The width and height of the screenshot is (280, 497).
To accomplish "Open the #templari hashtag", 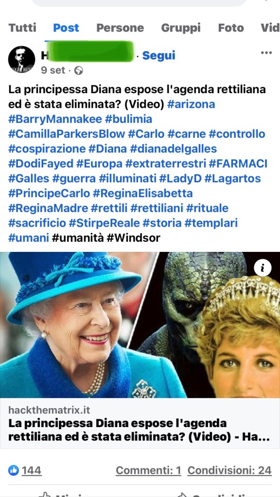I will coord(211,223).
